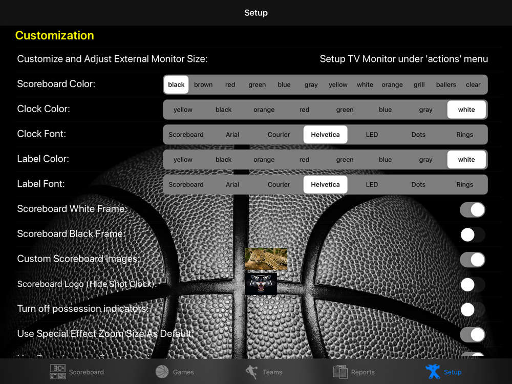Set Scoreboard Color to black
Image resolution: width=512 pixels, height=384 pixels.
point(176,84)
